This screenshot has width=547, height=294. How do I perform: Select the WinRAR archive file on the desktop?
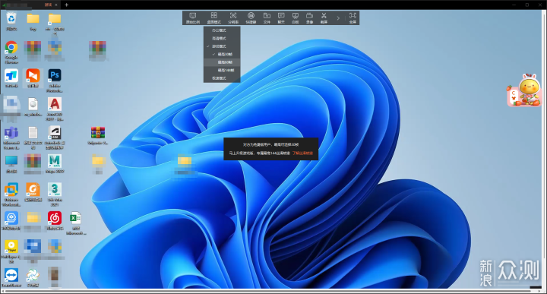tap(98, 135)
